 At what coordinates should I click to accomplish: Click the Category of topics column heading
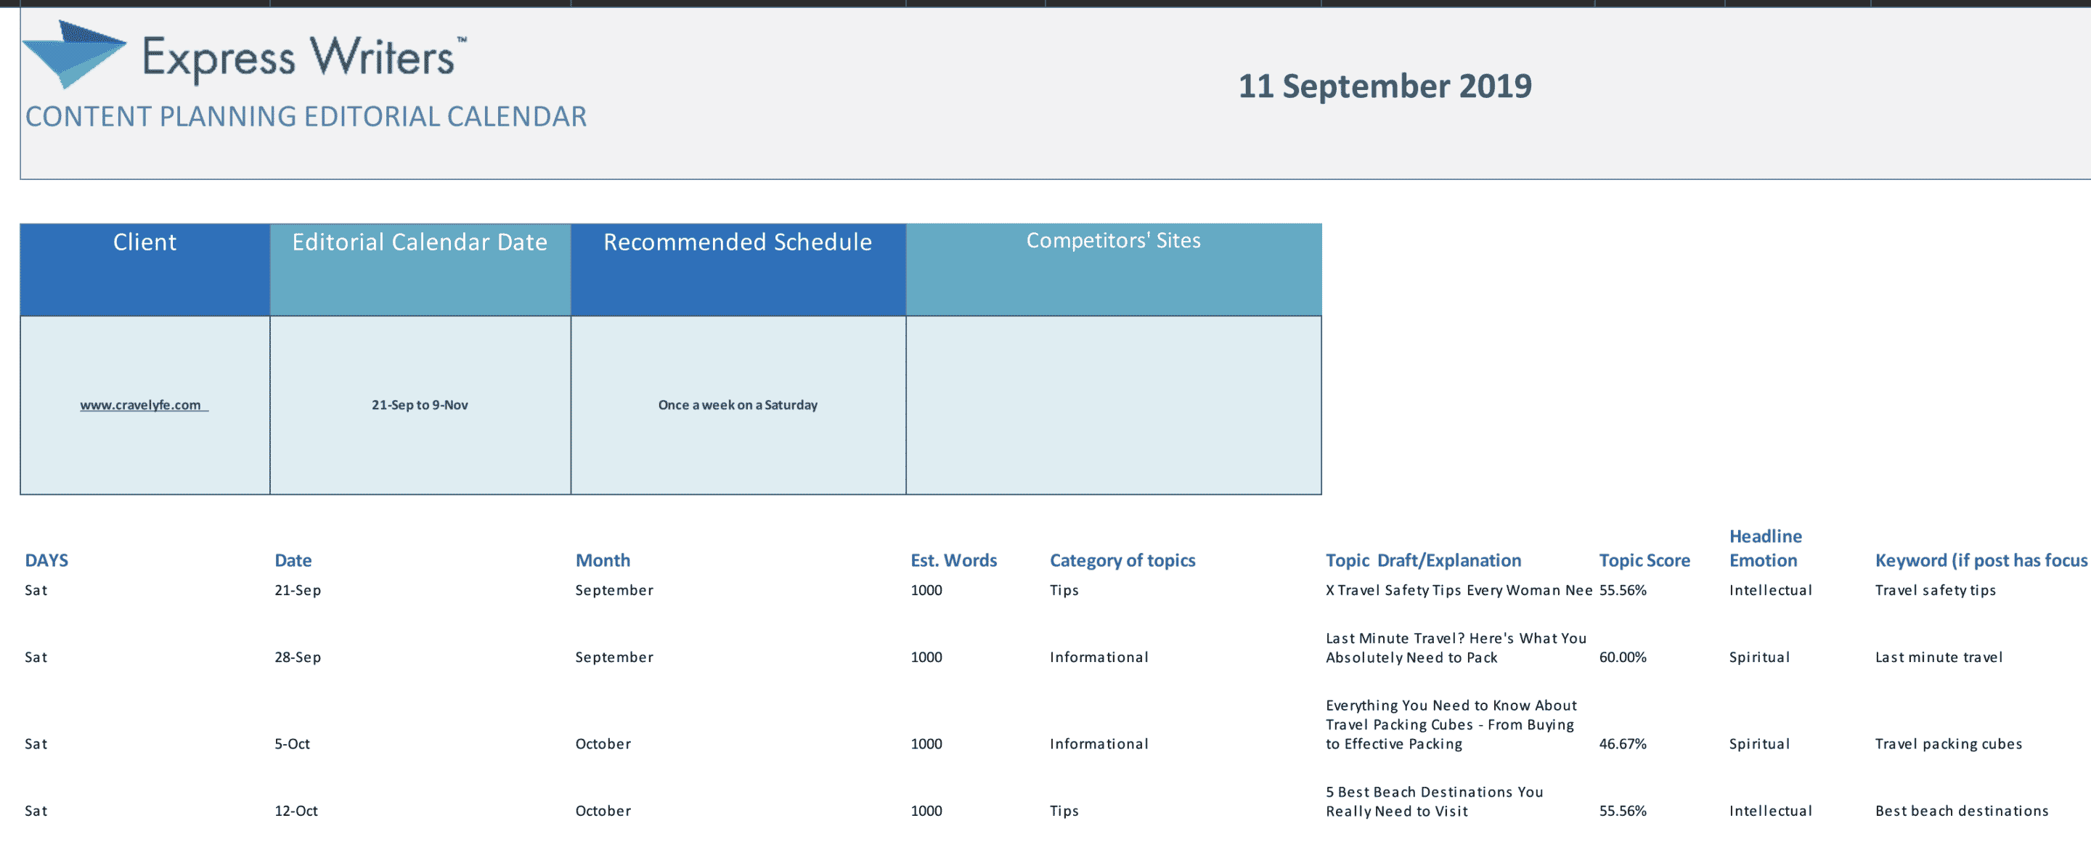[x=1122, y=560]
